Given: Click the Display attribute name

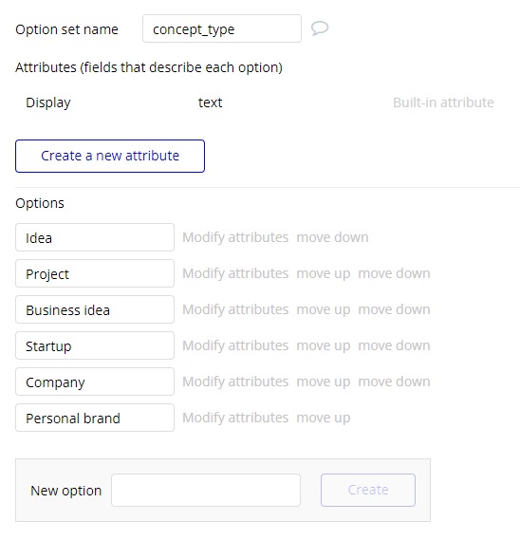Looking at the screenshot, I should point(48,103).
